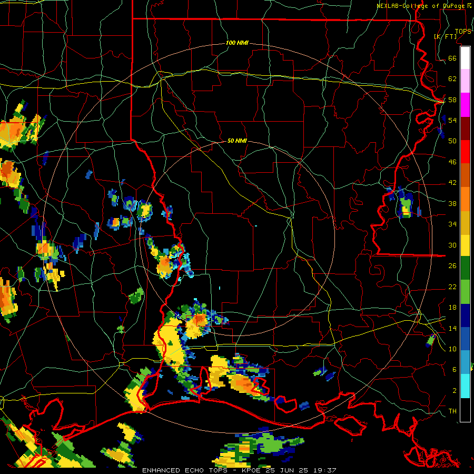
Task: Click the 26 value on the scale
Action: [x=452, y=266]
